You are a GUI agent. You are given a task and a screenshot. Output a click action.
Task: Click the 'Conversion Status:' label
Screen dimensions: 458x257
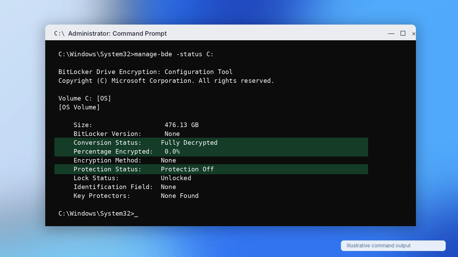(107, 143)
